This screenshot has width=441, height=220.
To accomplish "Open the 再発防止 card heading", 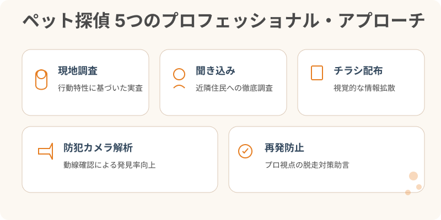I will click(x=284, y=148).
